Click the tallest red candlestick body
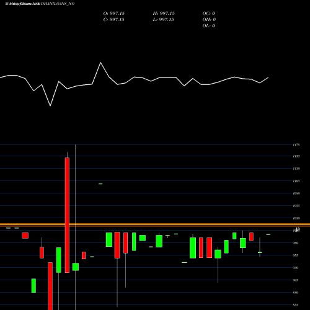310x310 pixels. coord(67,215)
